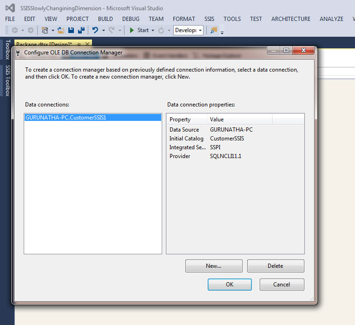Click the Visual Studio logo icon
Viewport: 355px width, 325px height.
[10, 8]
